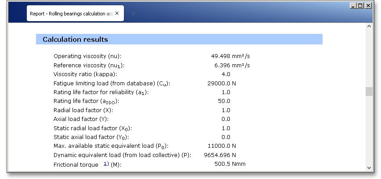The height and width of the screenshot is (179, 381).
Task: Close the Report tab with its X
Action: (x=117, y=14)
